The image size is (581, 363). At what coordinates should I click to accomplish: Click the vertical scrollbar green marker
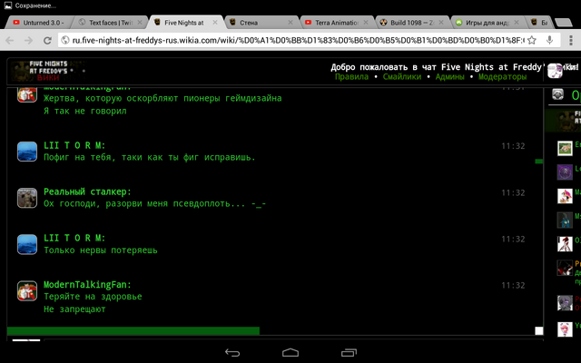[539, 162]
